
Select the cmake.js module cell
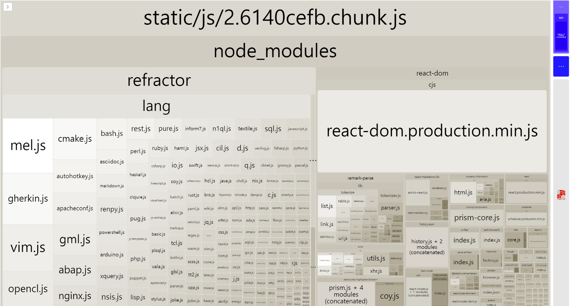tap(75, 139)
